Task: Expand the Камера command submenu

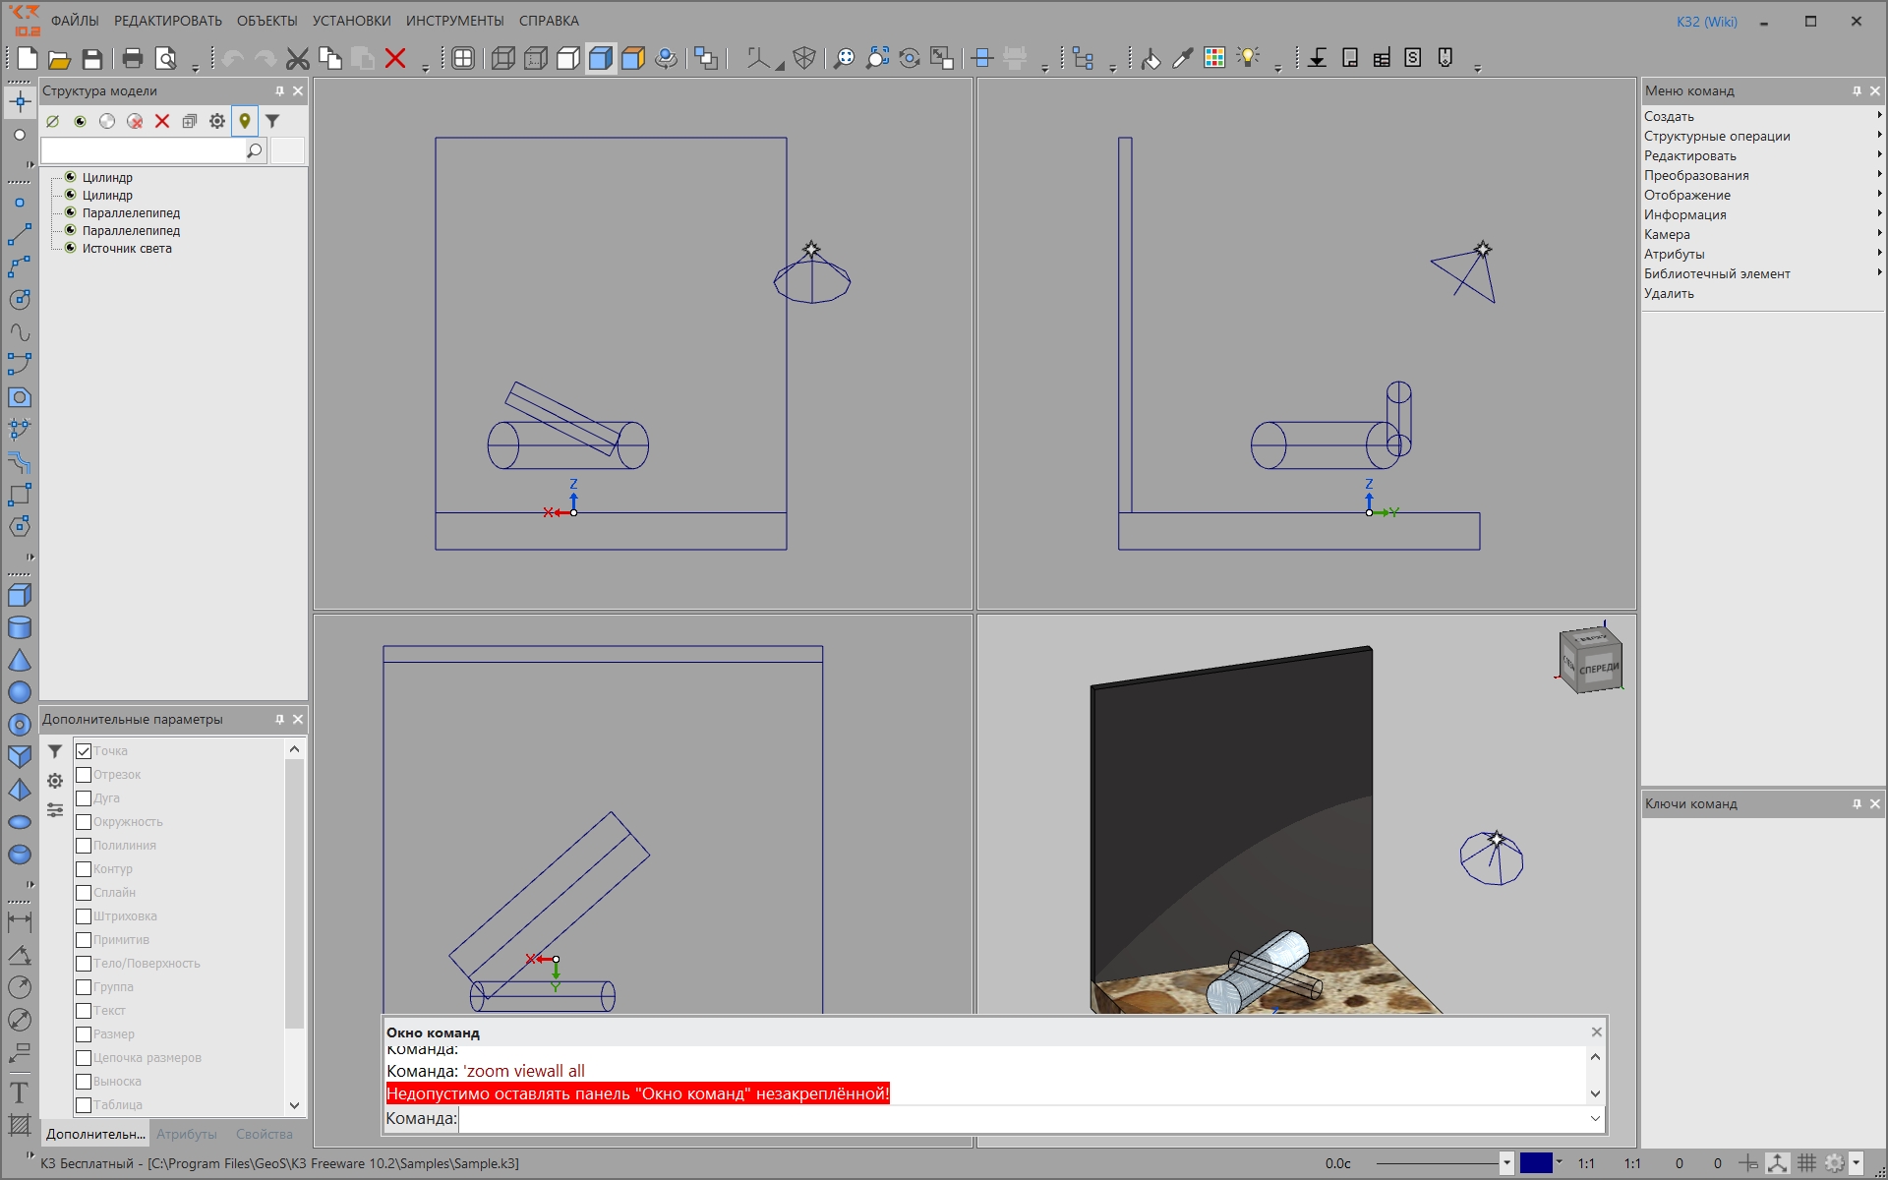Action: [1762, 234]
